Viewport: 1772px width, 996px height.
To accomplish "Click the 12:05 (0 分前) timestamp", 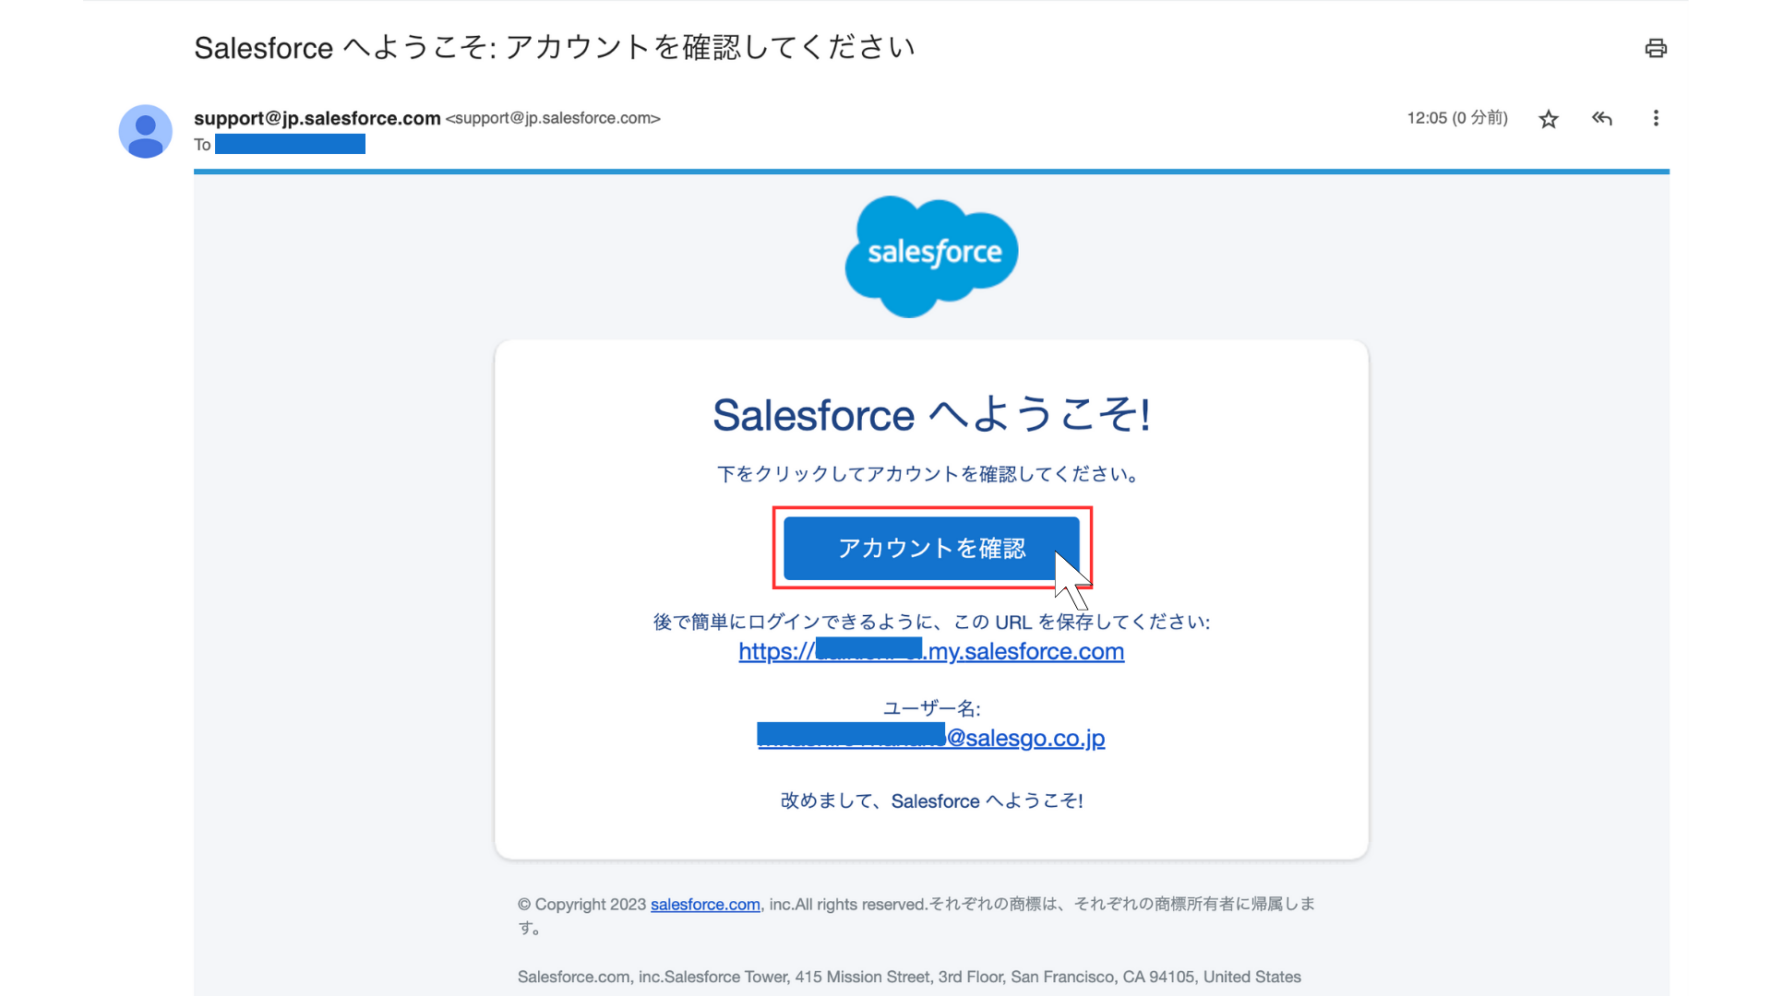I will click(1457, 118).
